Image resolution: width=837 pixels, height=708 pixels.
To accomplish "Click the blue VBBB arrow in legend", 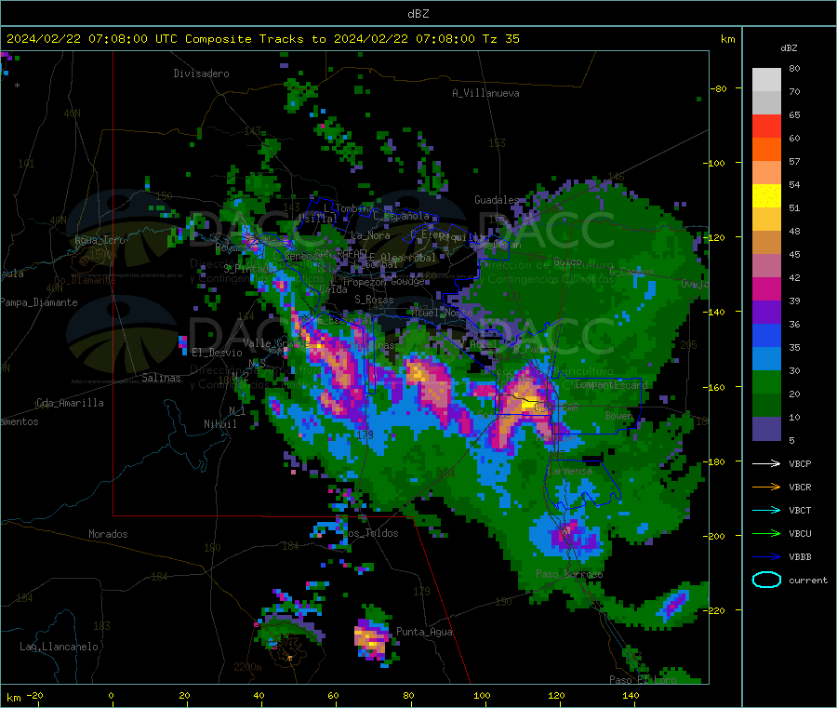I will pos(766,557).
